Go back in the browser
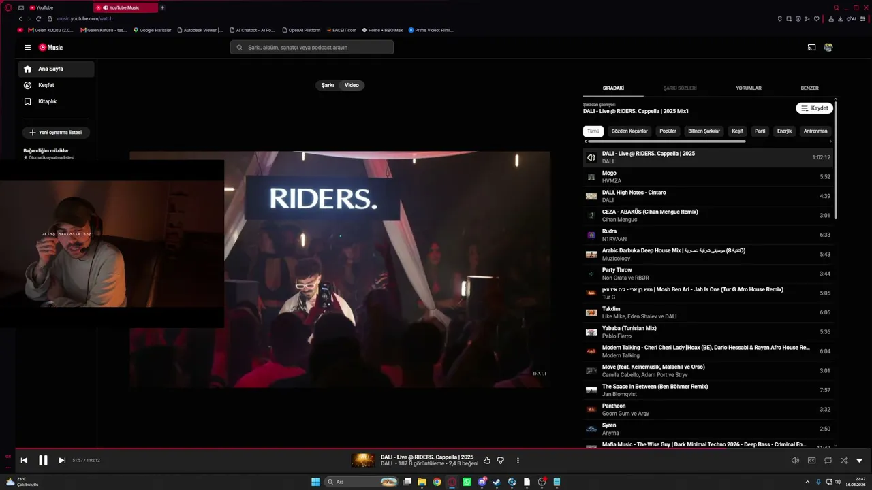This screenshot has width=872, height=490. (x=20, y=19)
